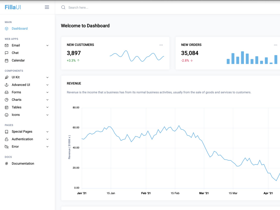Click the Error cloud-off icon

[7, 147]
